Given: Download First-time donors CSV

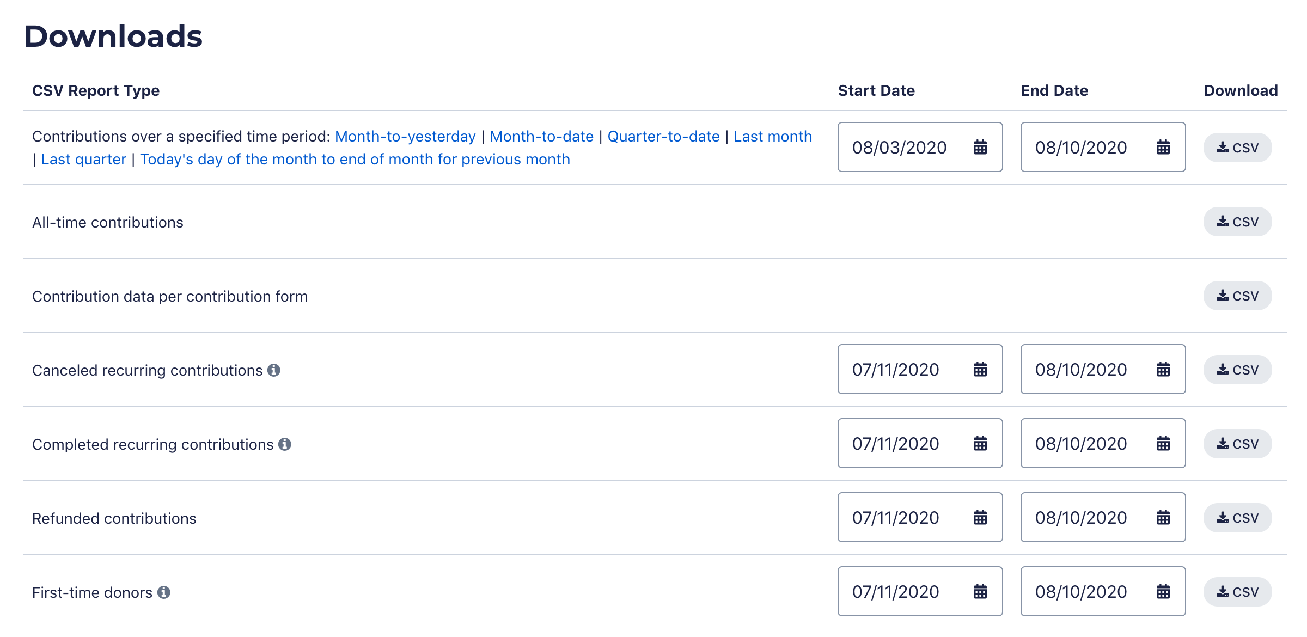Looking at the screenshot, I should (1237, 592).
